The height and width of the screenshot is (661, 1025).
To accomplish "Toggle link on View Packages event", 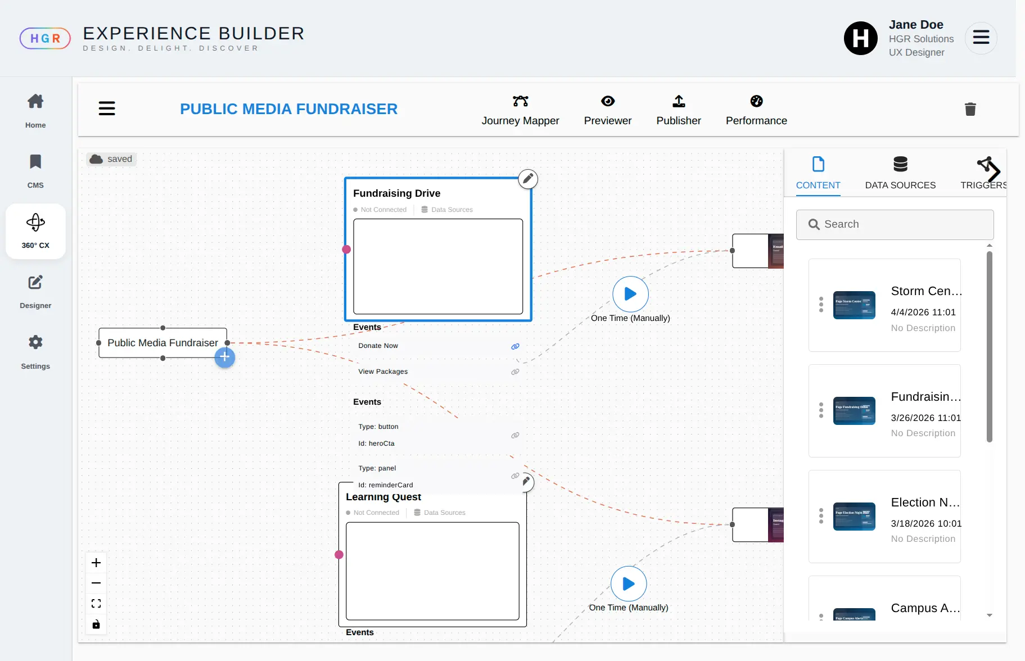I will 515,372.
